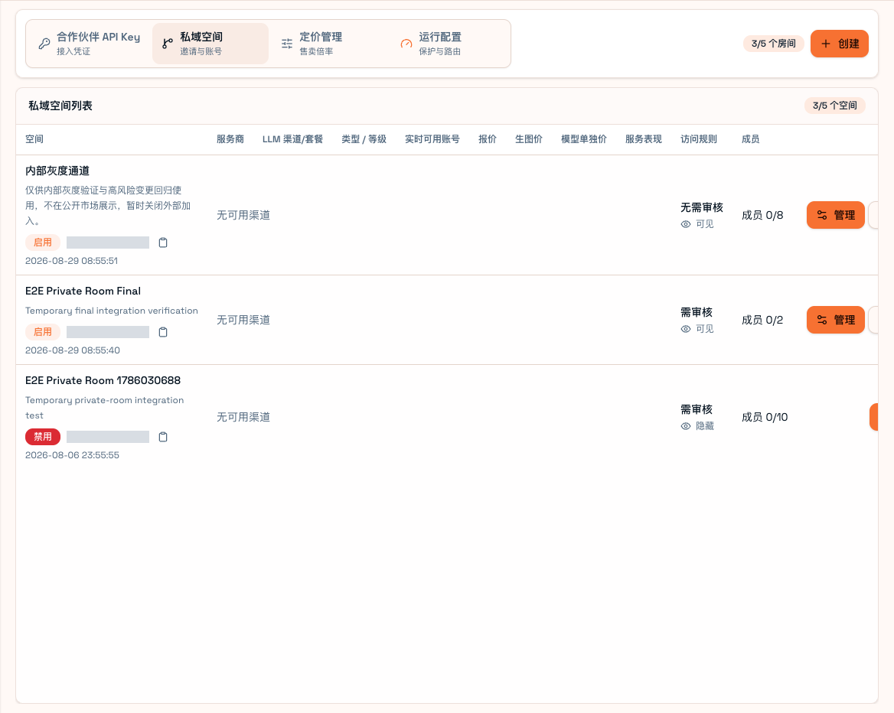This screenshot has width=894, height=713.
Task: Click the timestamp 2026-08-06 23:55:55
Action: [73, 455]
